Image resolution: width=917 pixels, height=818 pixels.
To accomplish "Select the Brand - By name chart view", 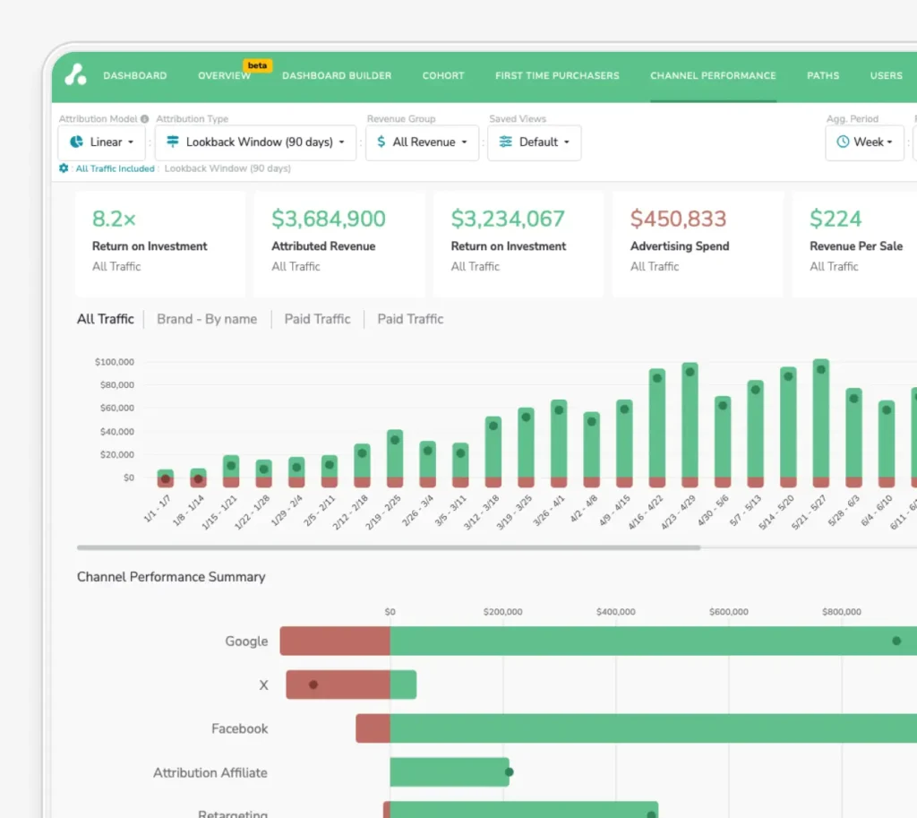I will click(207, 319).
